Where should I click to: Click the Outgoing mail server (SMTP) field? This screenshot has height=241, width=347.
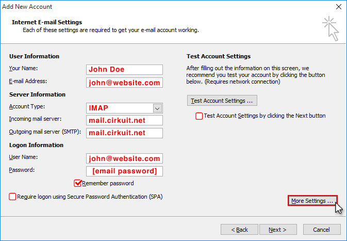coord(124,133)
